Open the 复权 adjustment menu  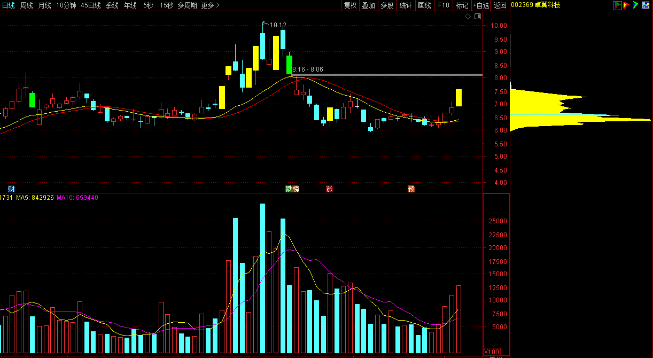point(350,5)
